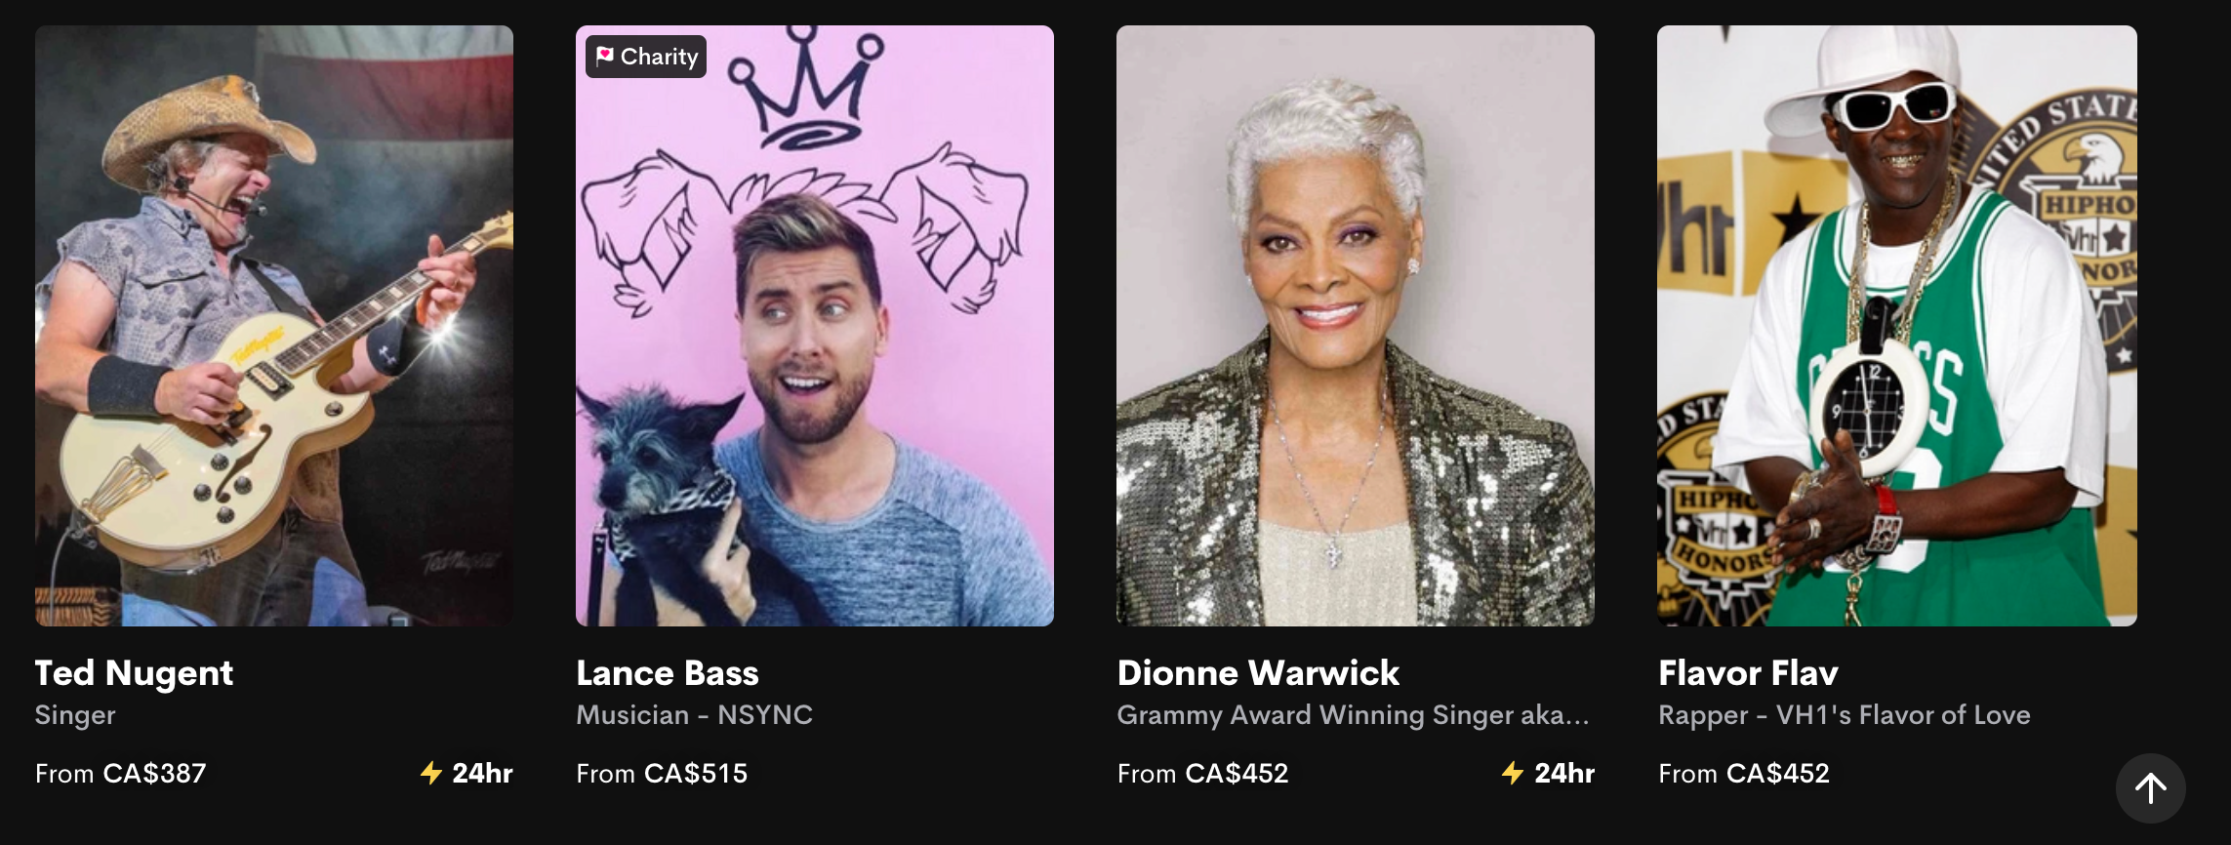The image size is (2231, 845).
Task: Click the lightning bolt icon under Ted Nugent
Action: point(431,774)
